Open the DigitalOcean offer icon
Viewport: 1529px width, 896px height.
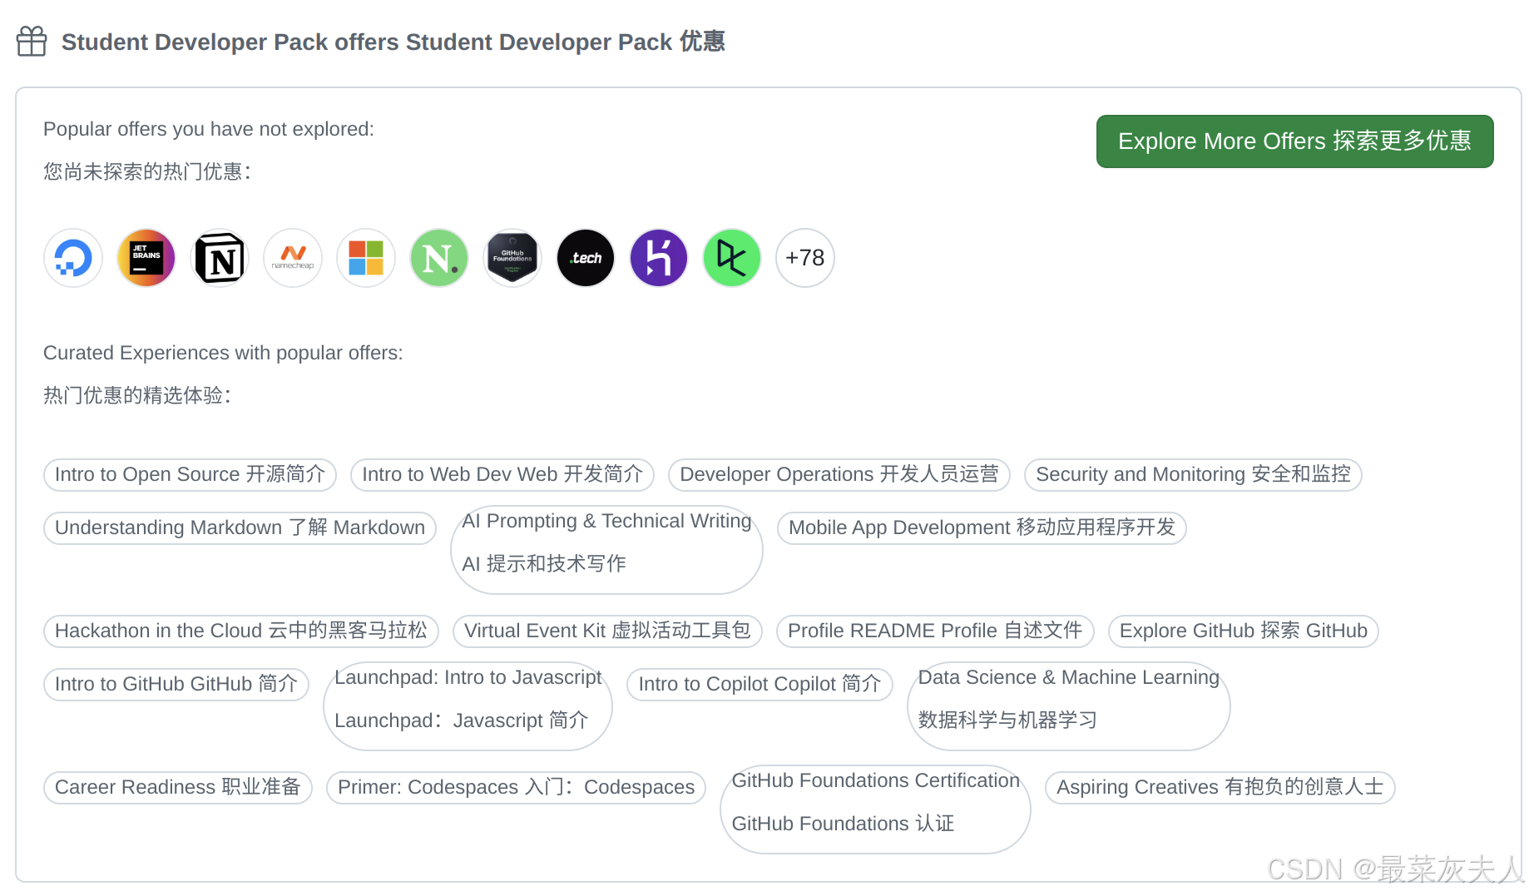(x=73, y=258)
